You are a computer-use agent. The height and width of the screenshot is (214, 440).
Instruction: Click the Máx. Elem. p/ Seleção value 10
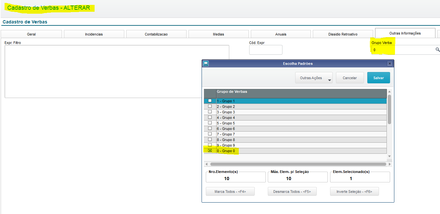[x=289, y=178]
